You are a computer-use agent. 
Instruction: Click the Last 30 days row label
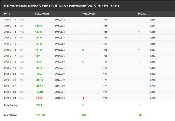pos(11,115)
